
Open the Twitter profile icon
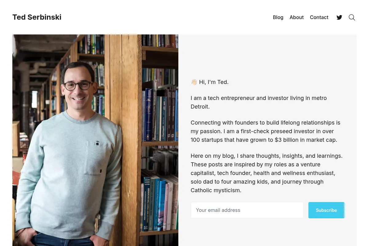coord(339,17)
